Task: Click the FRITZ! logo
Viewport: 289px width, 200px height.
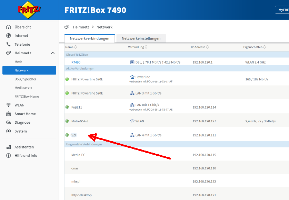Action: [29, 10]
